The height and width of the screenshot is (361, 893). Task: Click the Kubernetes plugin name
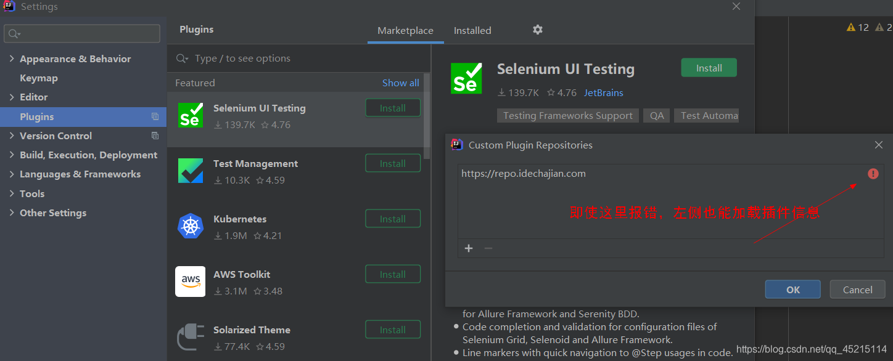point(240,219)
